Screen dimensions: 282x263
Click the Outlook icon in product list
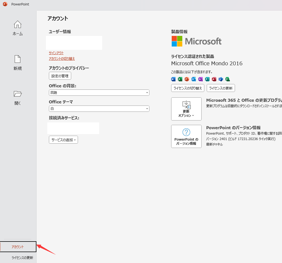point(194,79)
